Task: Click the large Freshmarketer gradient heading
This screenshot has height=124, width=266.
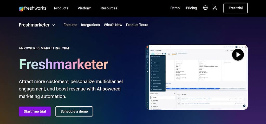Action: coord(63,64)
